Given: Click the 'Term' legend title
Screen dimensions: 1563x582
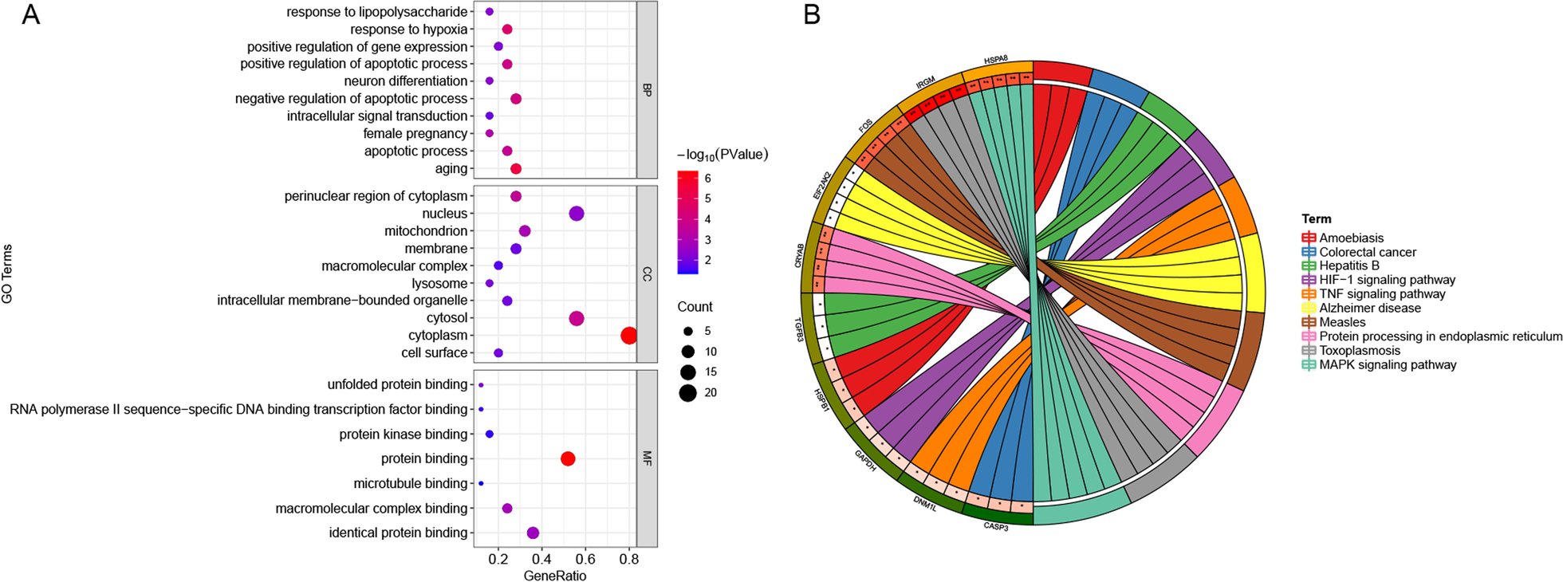Looking at the screenshot, I should coord(1317,218).
